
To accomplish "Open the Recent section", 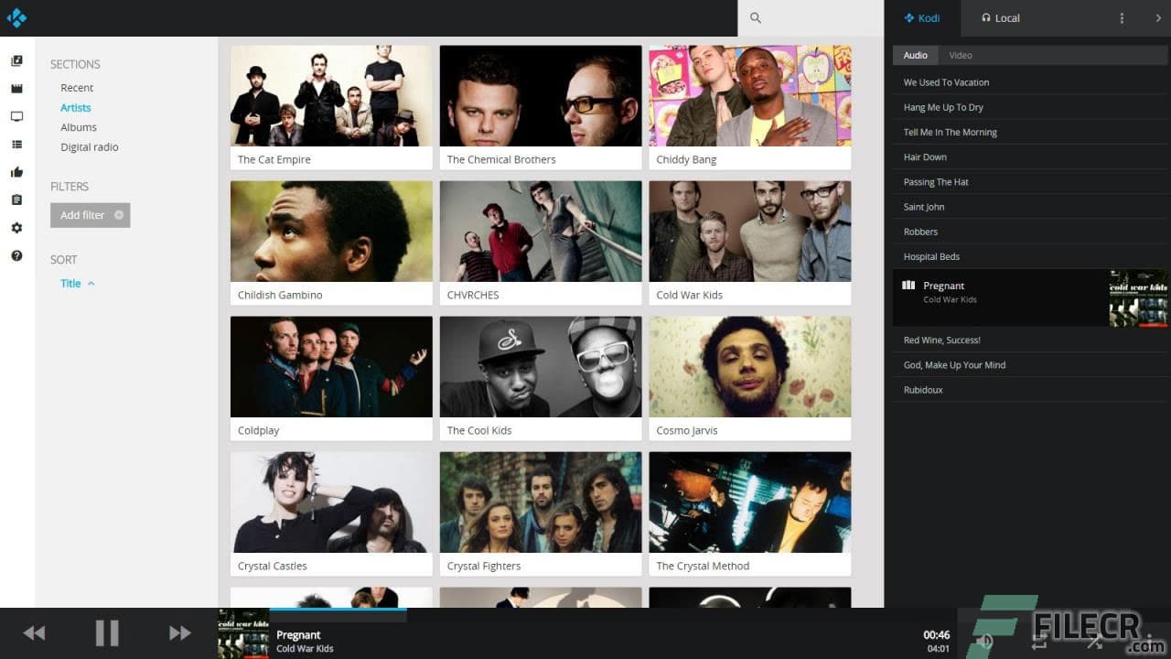I will (77, 88).
